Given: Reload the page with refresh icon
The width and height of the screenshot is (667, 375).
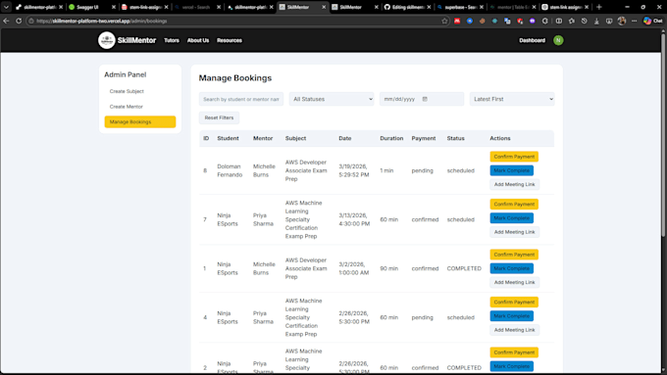Looking at the screenshot, I should click(19, 21).
